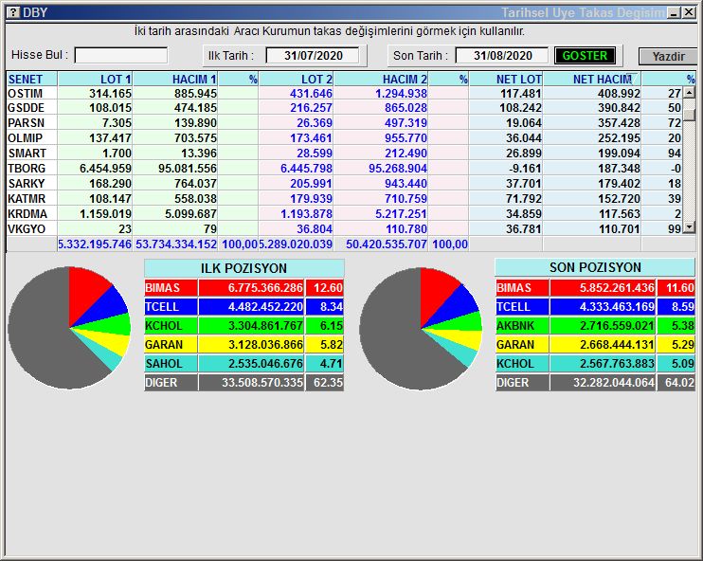Close the DBY window

[x=689, y=12]
